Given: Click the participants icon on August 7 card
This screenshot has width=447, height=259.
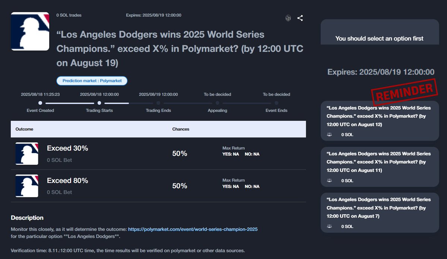Looking at the screenshot, I should click(x=329, y=226).
